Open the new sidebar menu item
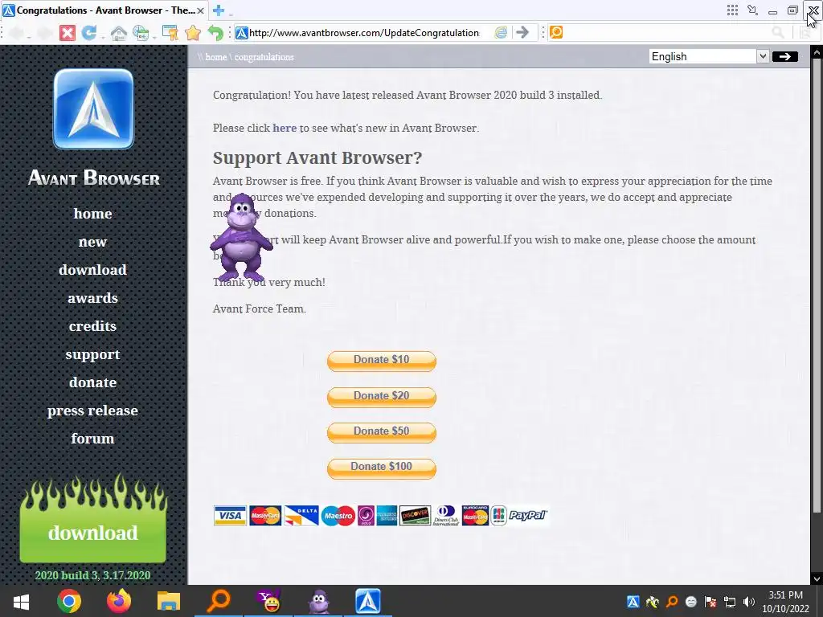The height and width of the screenshot is (617, 823). coord(92,242)
